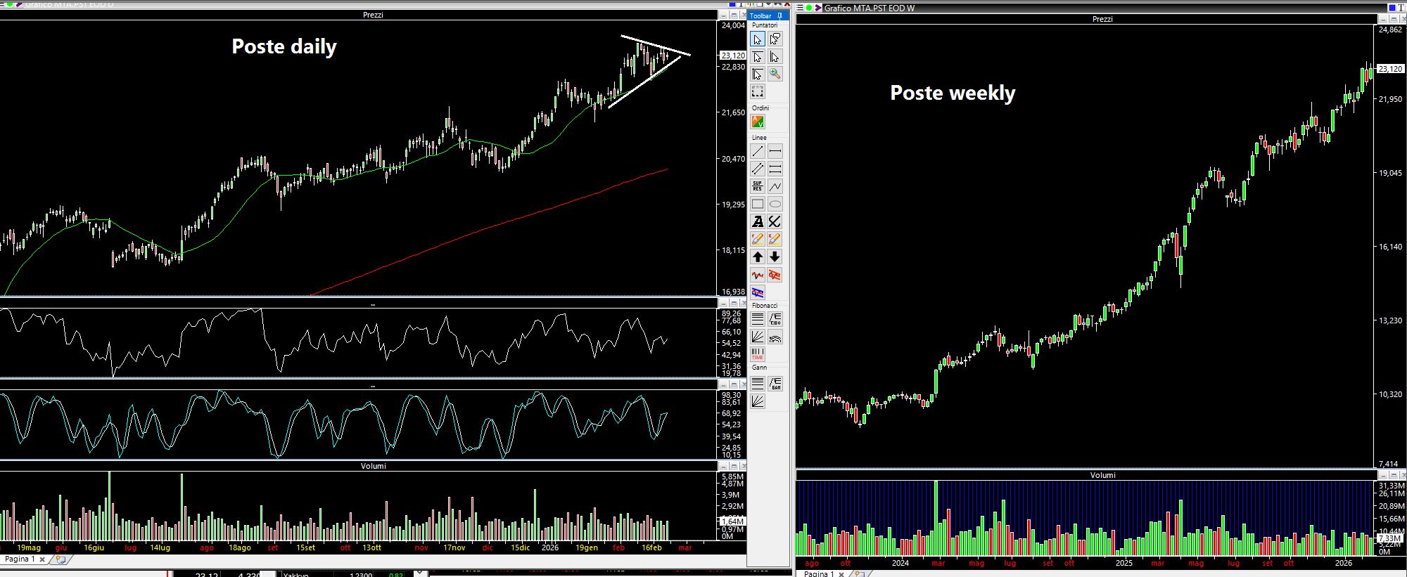Select the single horizontal line tool
Image resolution: width=1407 pixels, height=577 pixels.
point(775,151)
